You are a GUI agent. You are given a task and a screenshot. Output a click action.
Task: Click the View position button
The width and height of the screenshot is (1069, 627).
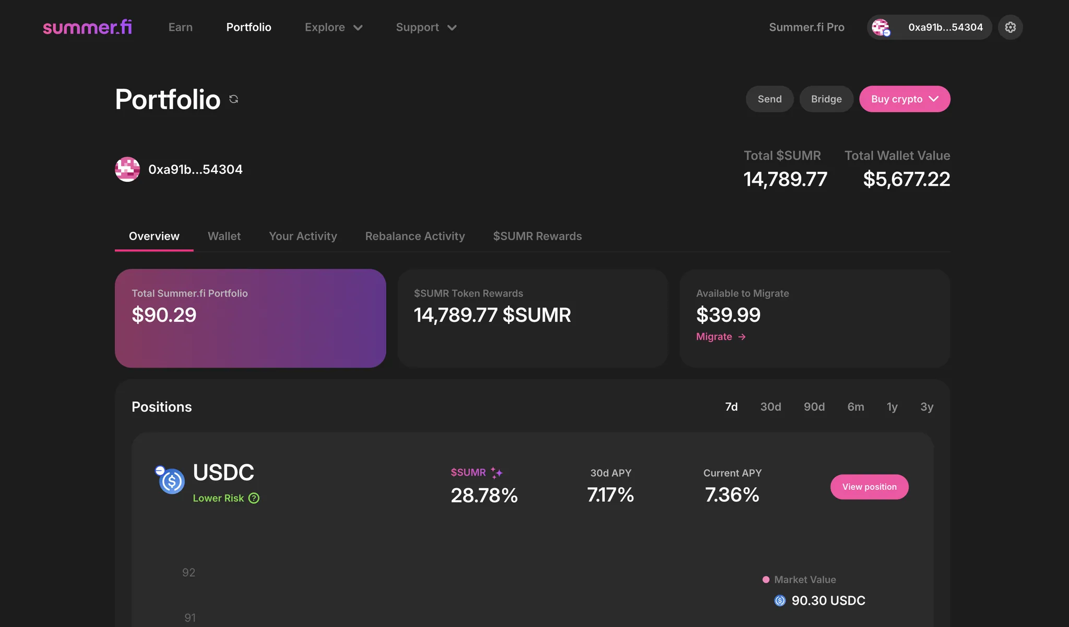pyautogui.click(x=869, y=487)
